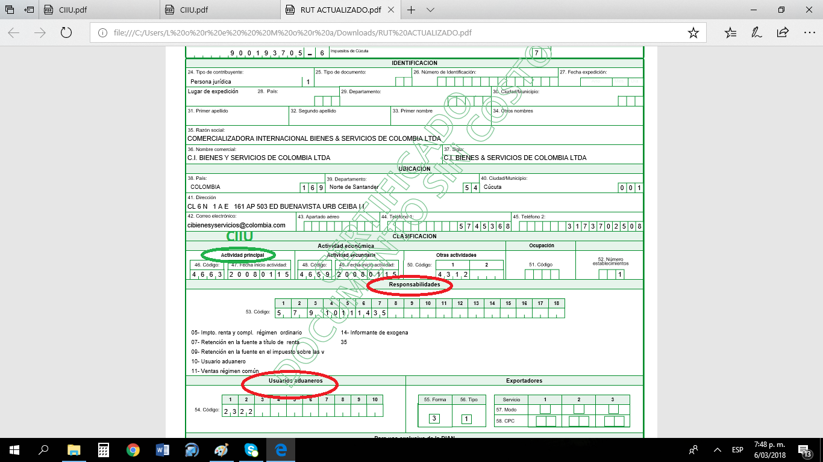Open Microsoft Word from taskbar
Viewport: 823px width, 462px height.
tap(163, 449)
